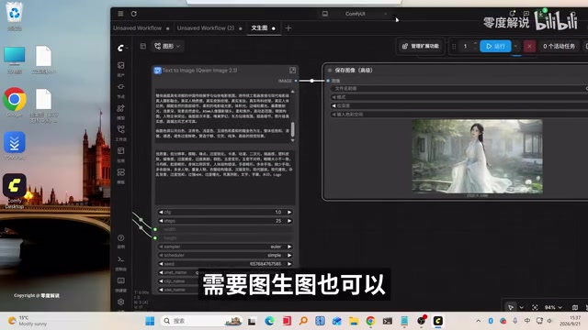Select the 文生图 workflow tab
This screenshot has width=588, height=330.
259,28
